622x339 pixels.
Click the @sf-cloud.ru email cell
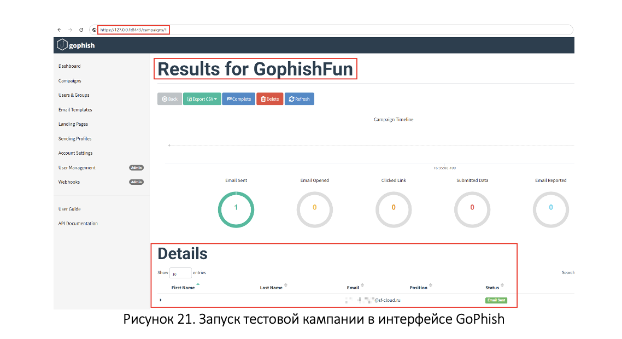click(x=373, y=300)
